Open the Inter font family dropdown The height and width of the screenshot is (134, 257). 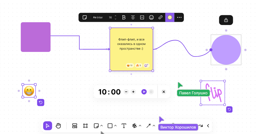coord(98,17)
